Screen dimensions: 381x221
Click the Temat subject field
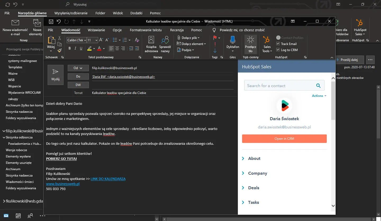163,93
